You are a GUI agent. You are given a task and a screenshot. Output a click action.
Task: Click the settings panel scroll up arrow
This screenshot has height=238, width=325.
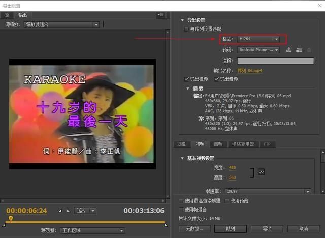[x=323, y=152]
